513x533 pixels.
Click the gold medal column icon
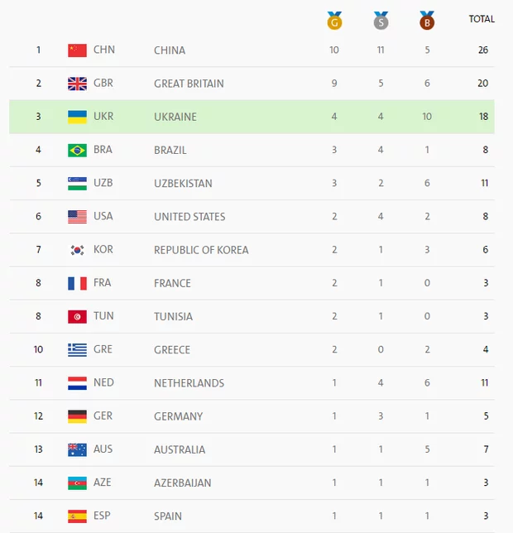click(x=334, y=19)
